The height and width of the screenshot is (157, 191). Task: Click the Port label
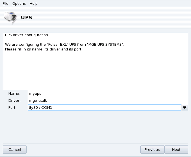(x=12, y=108)
